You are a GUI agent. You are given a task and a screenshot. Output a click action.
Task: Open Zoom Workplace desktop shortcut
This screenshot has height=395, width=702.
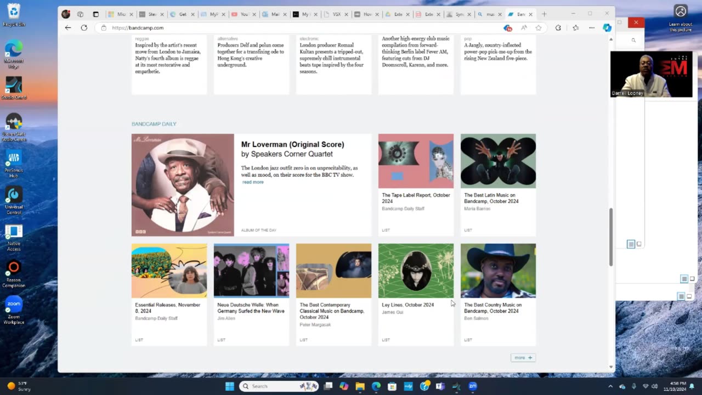tap(14, 311)
